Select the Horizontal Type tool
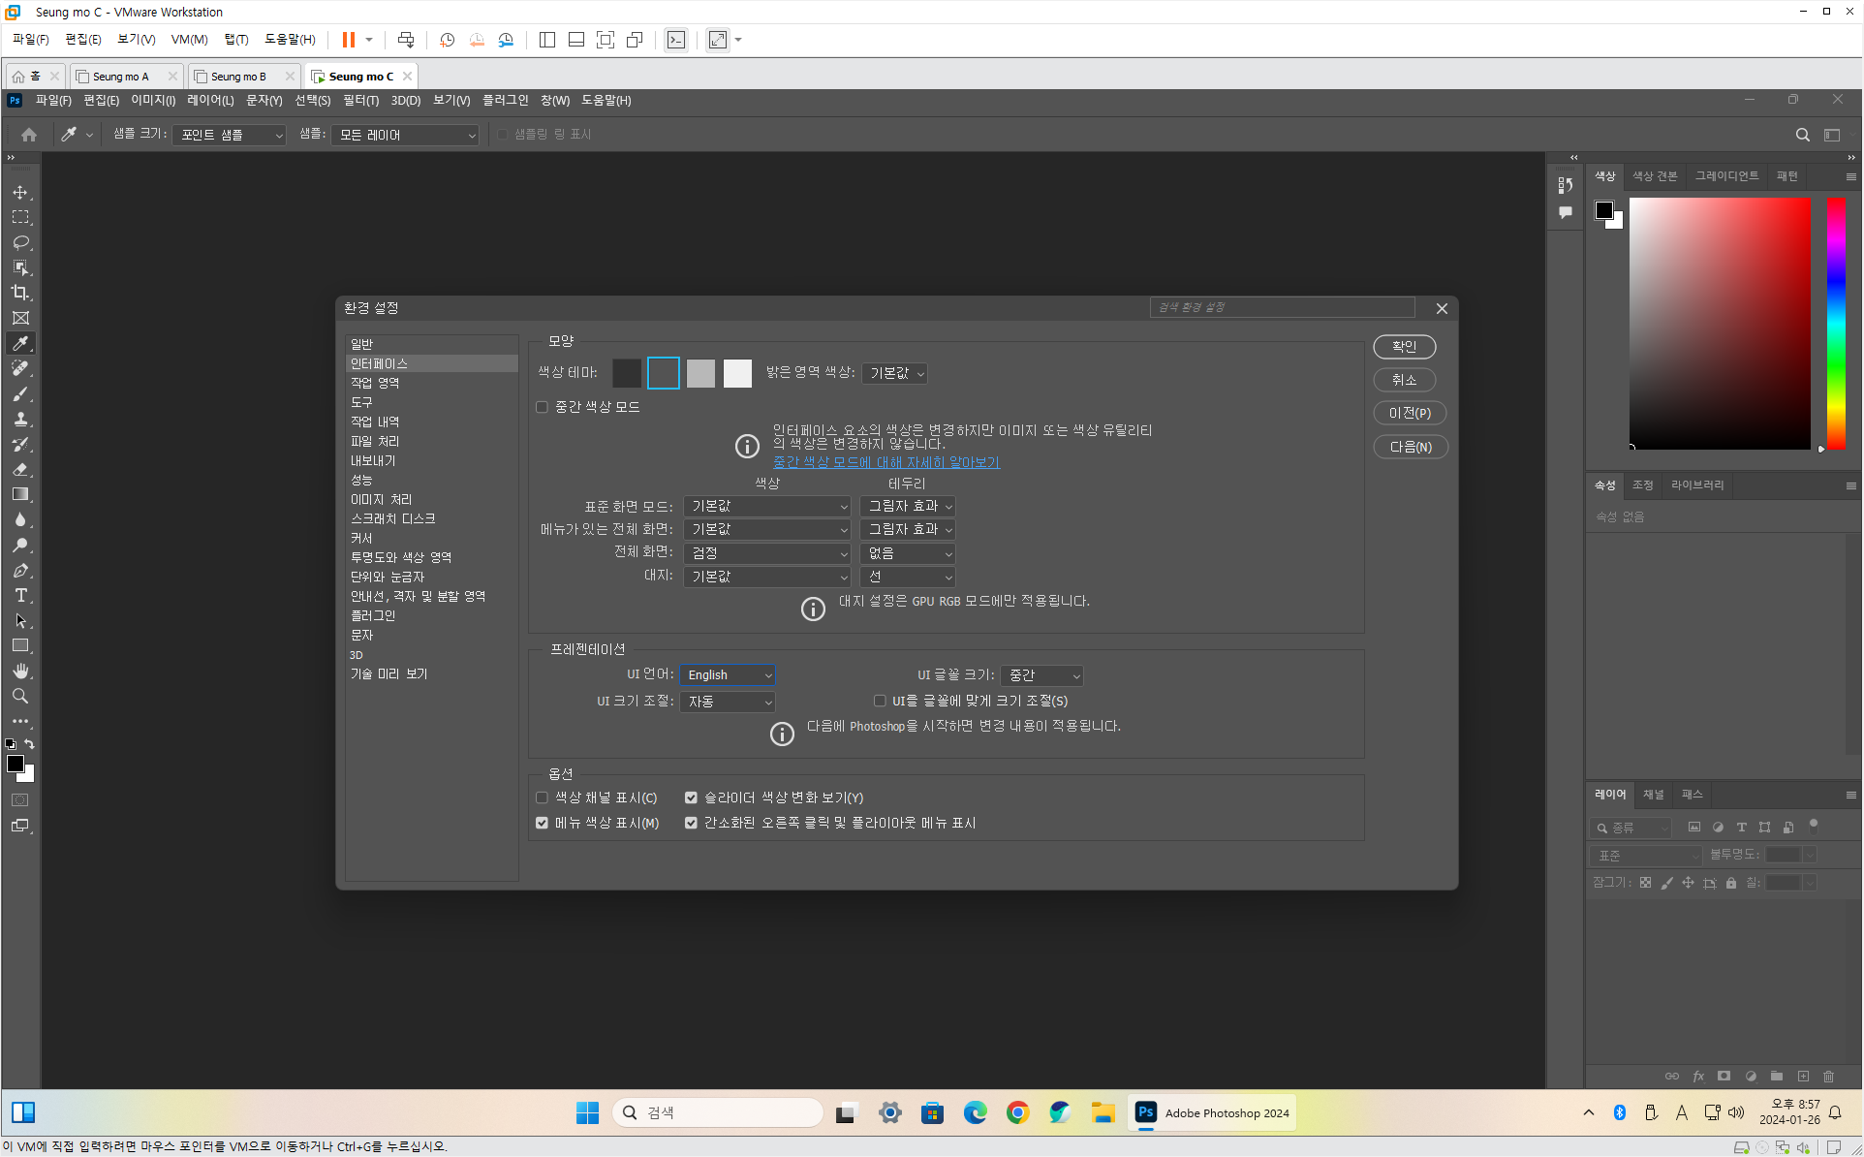 20,595
